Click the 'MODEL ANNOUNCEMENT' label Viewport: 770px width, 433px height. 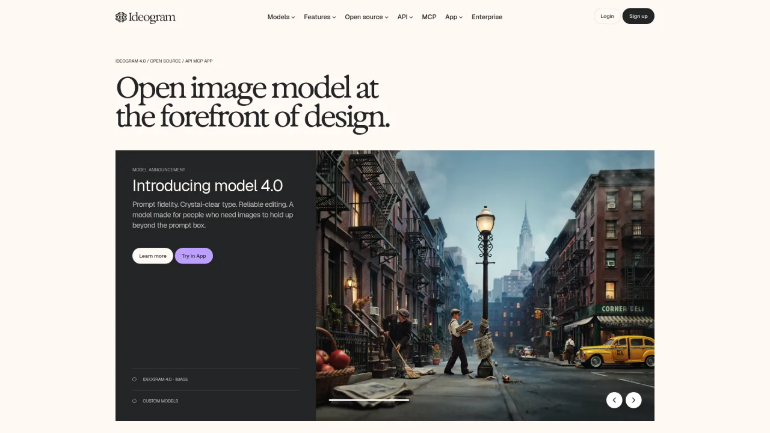point(159,170)
